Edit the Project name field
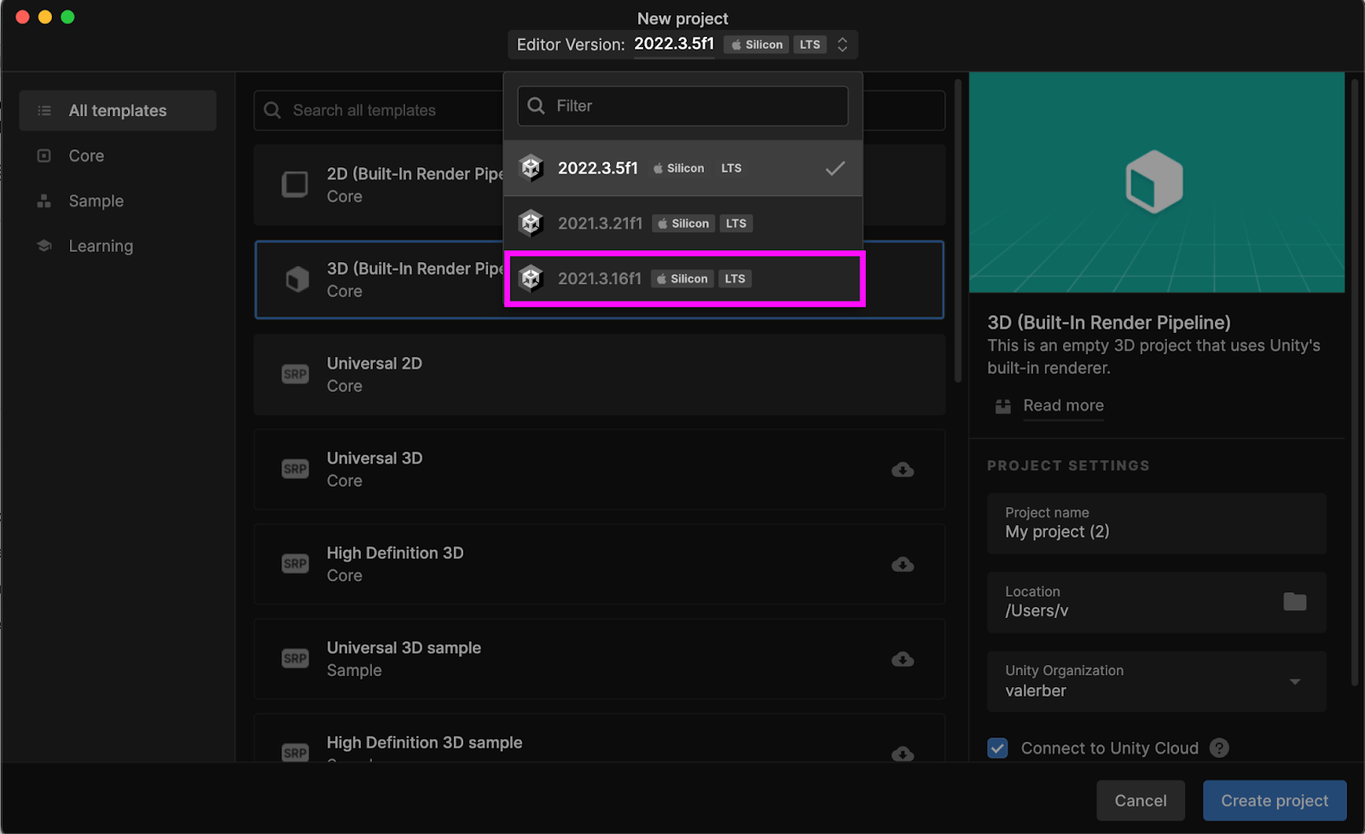The height and width of the screenshot is (834, 1365). [x=1157, y=523]
